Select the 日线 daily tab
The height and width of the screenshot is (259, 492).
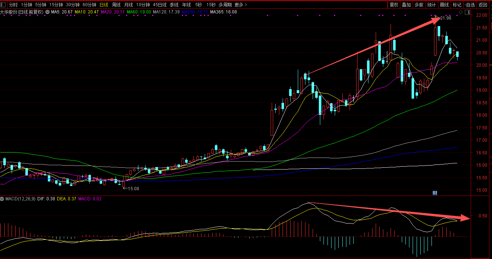(x=104, y=5)
